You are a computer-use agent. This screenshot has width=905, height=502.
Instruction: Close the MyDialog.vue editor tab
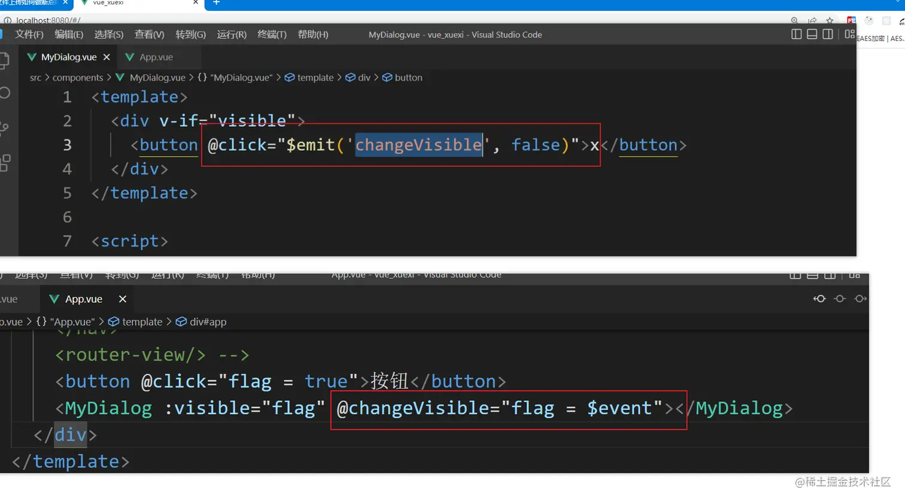[x=107, y=57]
